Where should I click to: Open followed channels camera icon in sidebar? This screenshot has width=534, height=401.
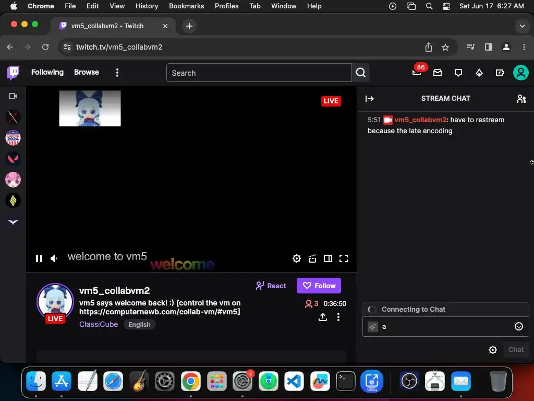pos(13,96)
